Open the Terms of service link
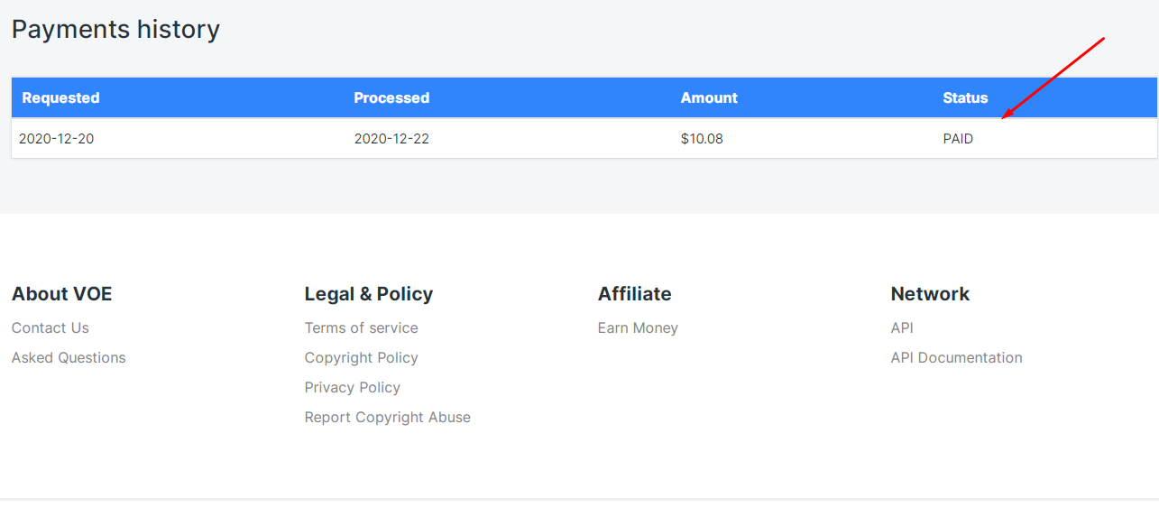The image size is (1159, 507). 361,327
